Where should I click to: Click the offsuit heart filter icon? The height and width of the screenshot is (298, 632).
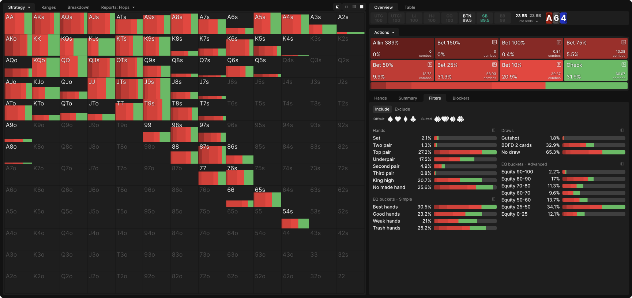[398, 119]
